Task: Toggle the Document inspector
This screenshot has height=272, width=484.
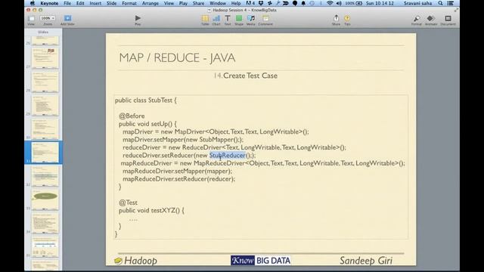Action: tap(448, 18)
